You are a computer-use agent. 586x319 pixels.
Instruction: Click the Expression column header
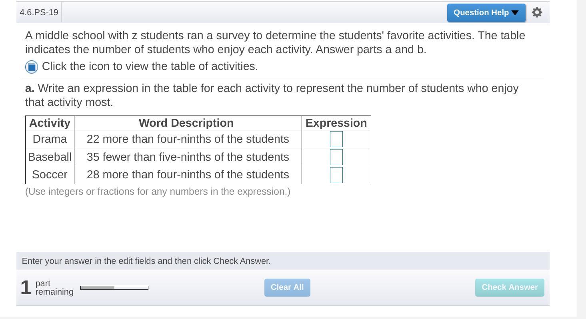[336, 123]
